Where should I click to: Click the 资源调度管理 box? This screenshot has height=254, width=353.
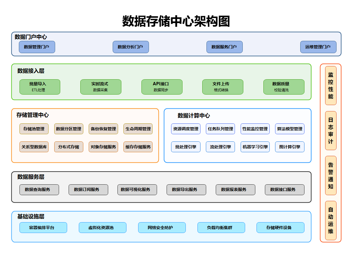186,129
